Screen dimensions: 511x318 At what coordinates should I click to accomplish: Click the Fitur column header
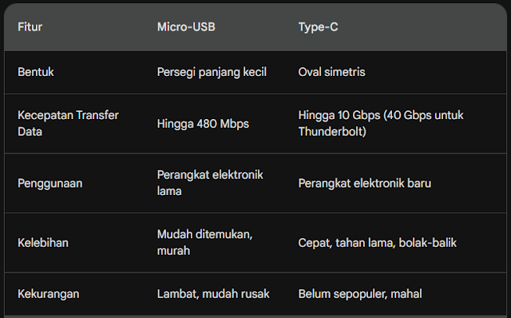click(30, 26)
